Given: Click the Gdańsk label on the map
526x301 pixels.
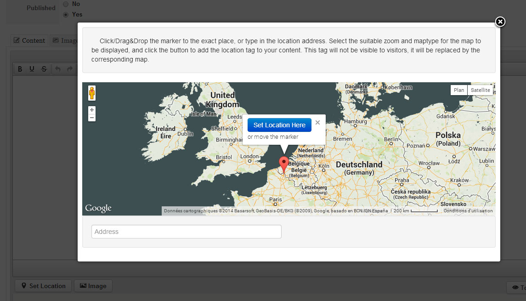Looking at the screenshot, I should click(x=446, y=116).
